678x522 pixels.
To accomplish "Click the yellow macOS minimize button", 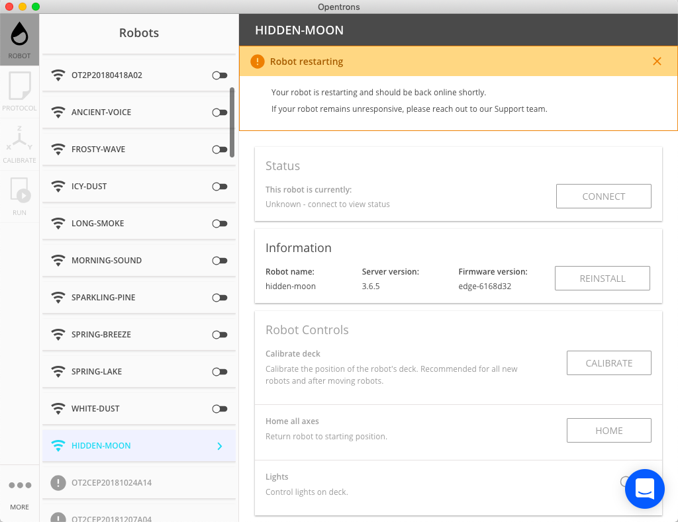I will [x=23, y=7].
